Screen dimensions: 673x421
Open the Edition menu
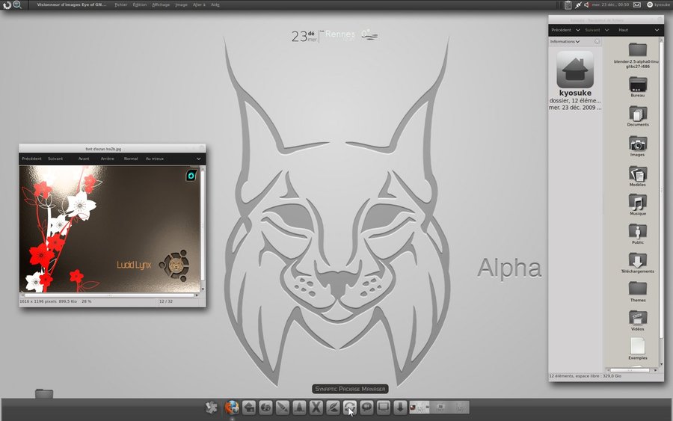(140, 4)
